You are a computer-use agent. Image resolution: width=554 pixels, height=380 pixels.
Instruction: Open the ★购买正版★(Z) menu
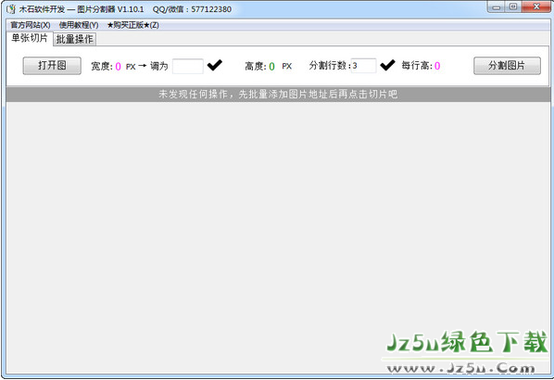tap(132, 25)
